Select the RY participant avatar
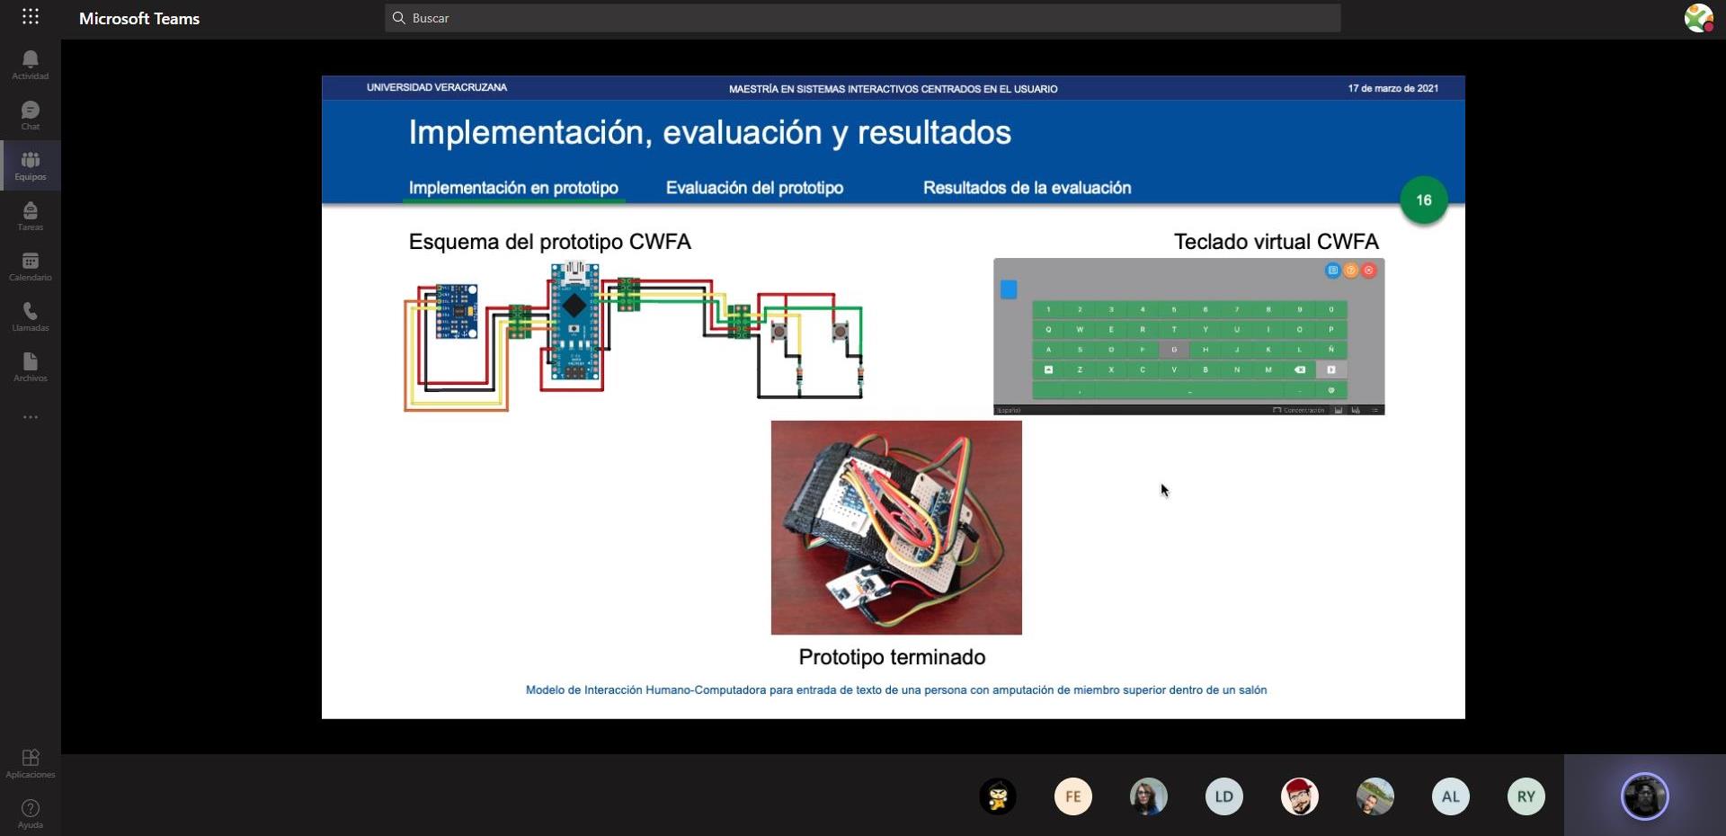 click(1526, 796)
